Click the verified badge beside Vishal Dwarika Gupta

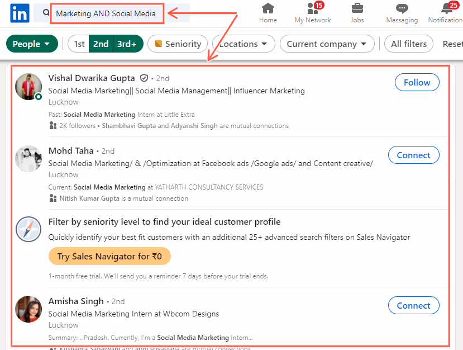(x=144, y=78)
